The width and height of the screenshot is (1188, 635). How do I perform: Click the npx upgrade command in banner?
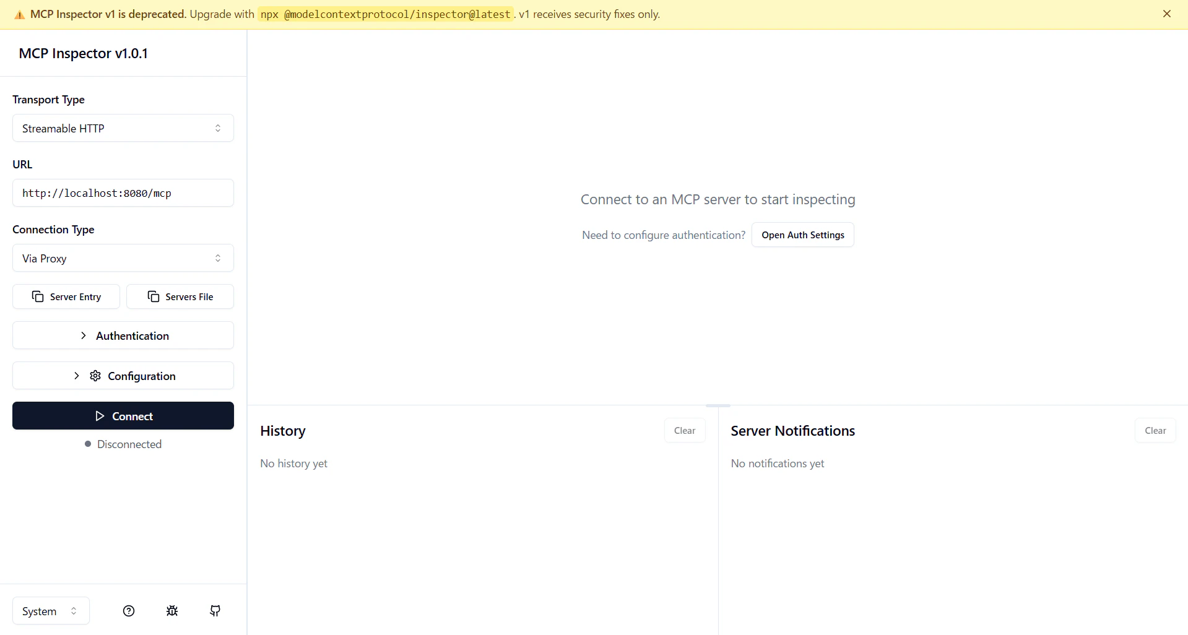(x=386, y=14)
